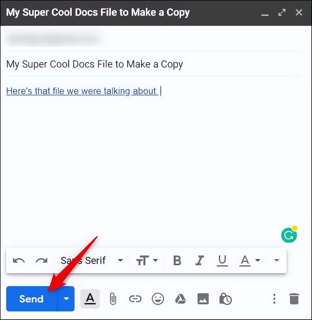
Task: Click the 'Here's that file' hyperlink
Action: tap(82, 91)
